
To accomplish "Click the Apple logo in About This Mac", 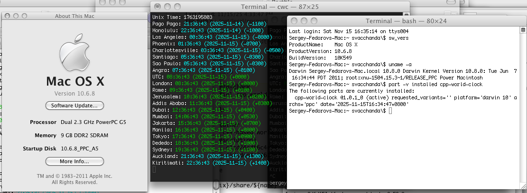I will pyautogui.click(x=74, y=53).
